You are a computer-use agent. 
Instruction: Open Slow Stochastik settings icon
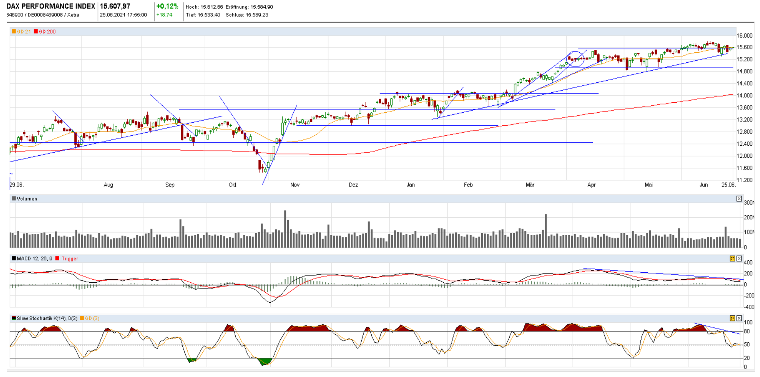pyautogui.click(x=732, y=319)
